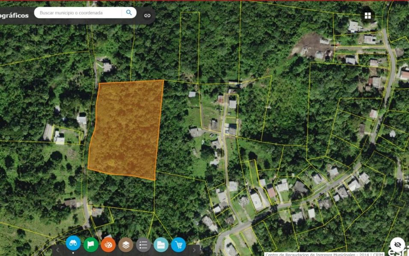
Task: Toggle the eye visibility button
Action: [397, 244]
